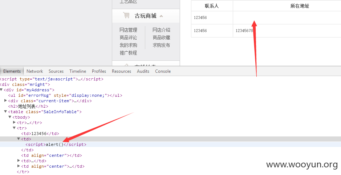Open the Audits tab
Screen dimensions: 341x175
point(143,71)
